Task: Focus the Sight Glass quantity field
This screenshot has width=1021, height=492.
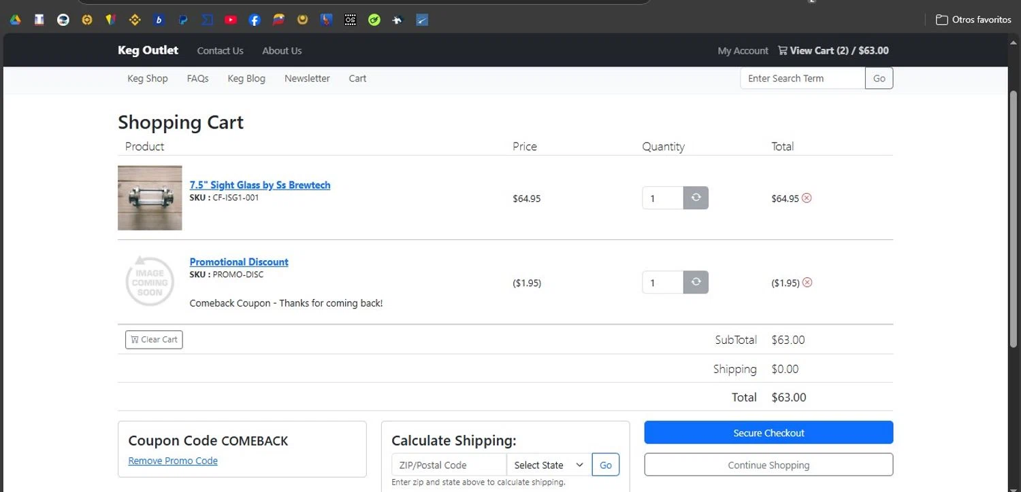Action: pos(662,198)
